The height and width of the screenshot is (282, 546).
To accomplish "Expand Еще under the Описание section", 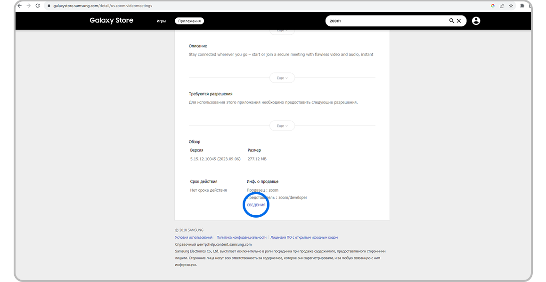I will tap(282, 78).
